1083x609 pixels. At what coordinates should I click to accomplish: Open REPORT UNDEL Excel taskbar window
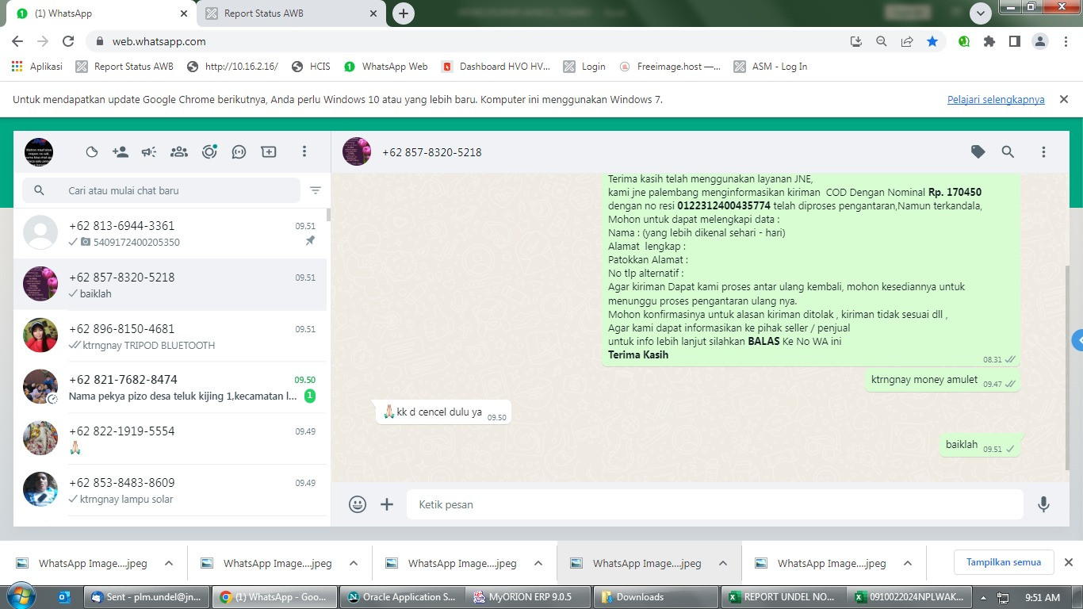(x=784, y=597)
